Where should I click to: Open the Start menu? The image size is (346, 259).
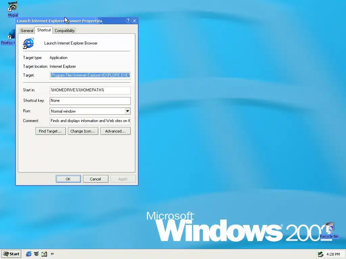point(11,254)
